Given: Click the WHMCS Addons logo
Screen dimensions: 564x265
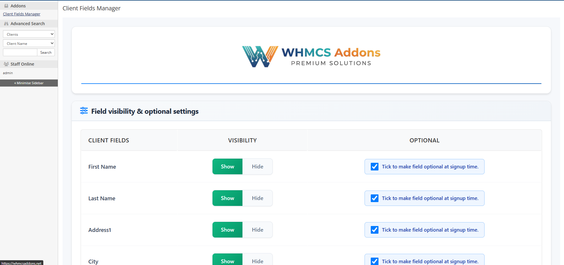Looking at the screenshot, I should click(x=311, y=56).
